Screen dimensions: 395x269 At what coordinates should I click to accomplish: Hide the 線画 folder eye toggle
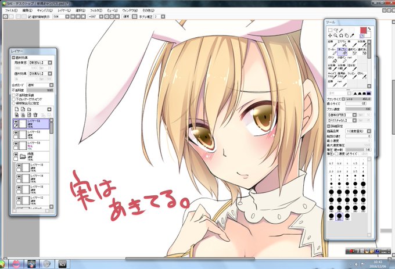(16, 155)
